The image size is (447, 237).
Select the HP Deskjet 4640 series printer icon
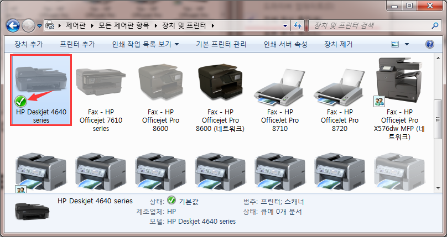41,81
